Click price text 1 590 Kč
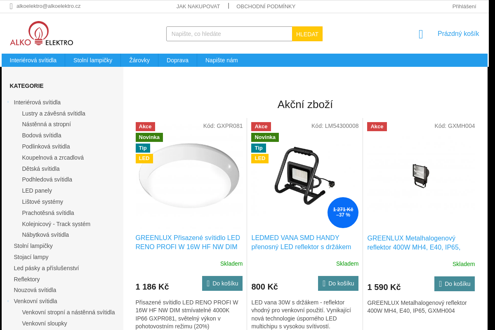Screen dimensions: 495x330 pos(384,287)
